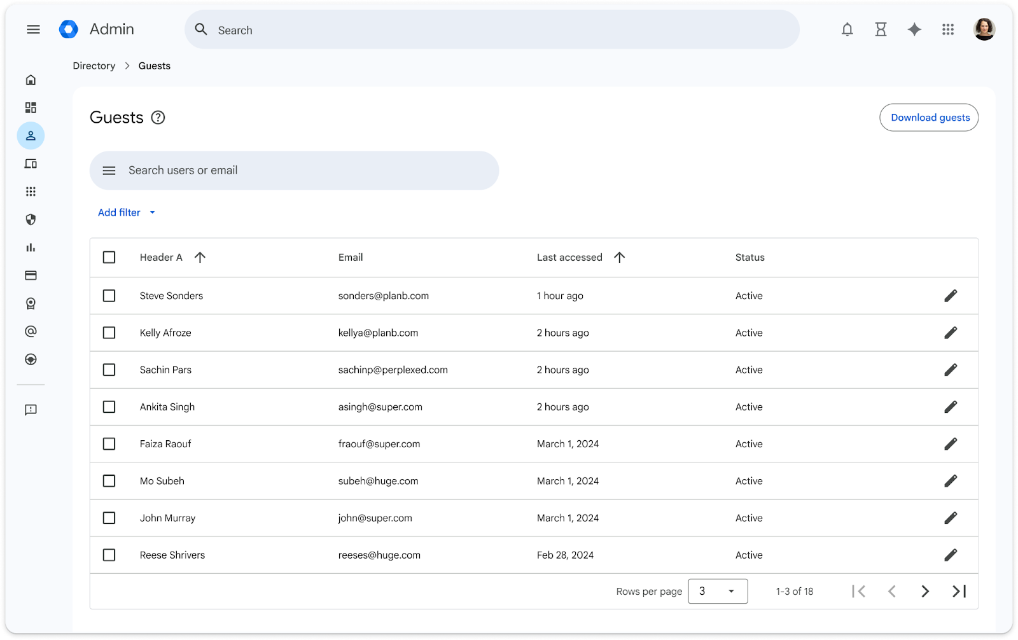Image resolution: width=1018 pixels, height=640 pixels.
Task: Open the Rows per page dropdown
Action: click(717, 591)
